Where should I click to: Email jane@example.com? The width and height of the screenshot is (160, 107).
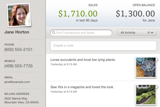tap(17, 82)
